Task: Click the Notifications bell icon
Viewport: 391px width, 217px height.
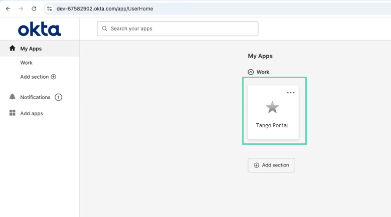Action: coord(13,97)
